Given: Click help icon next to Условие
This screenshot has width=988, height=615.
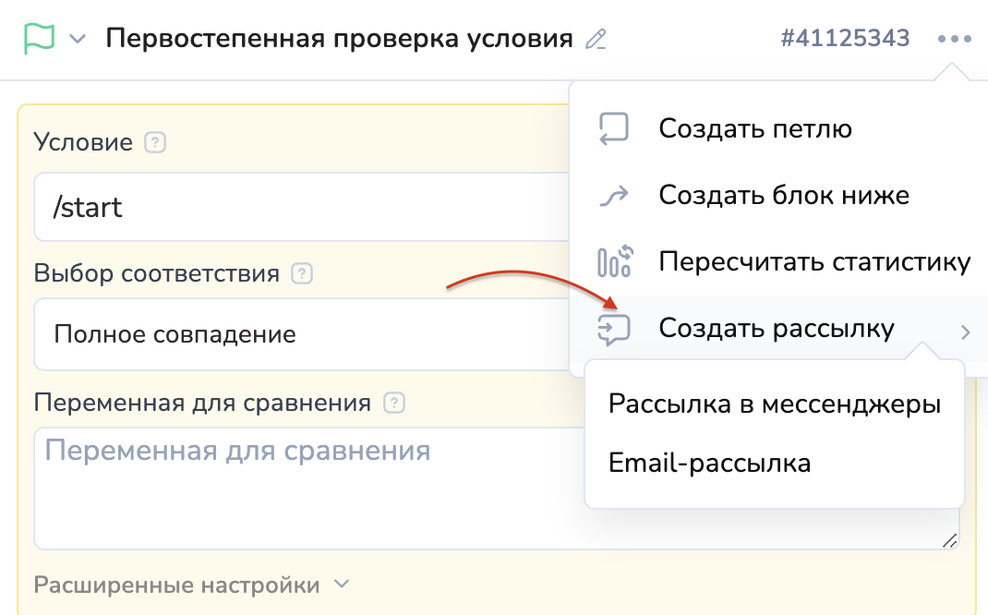Looking at the screenshot, I should coord(156,143).
